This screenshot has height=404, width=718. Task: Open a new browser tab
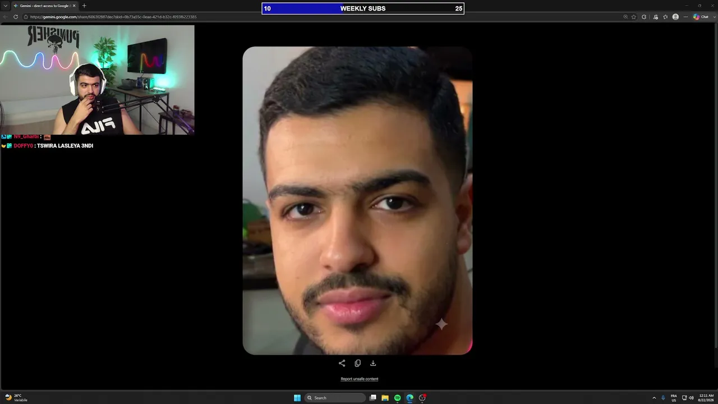click(84, 6)
